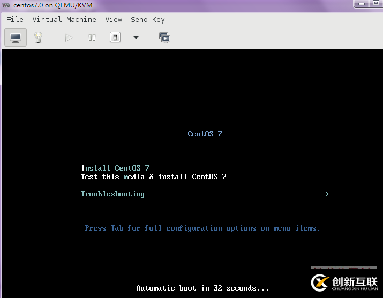Open the View menu

[x=114, y=19]
